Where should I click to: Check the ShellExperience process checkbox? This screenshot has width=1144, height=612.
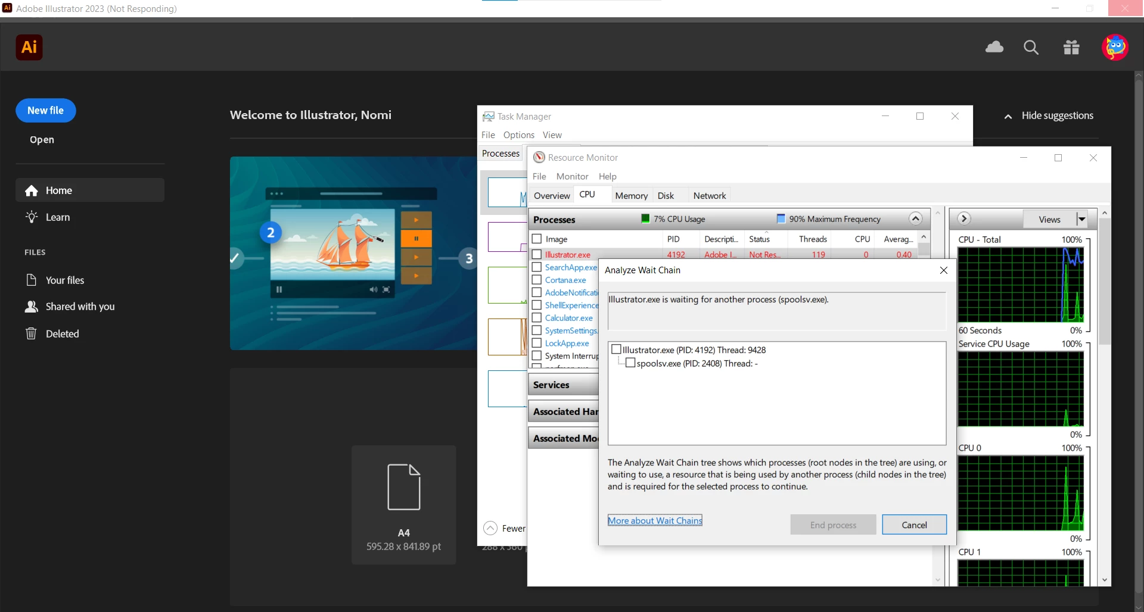[x=537, y=305]
